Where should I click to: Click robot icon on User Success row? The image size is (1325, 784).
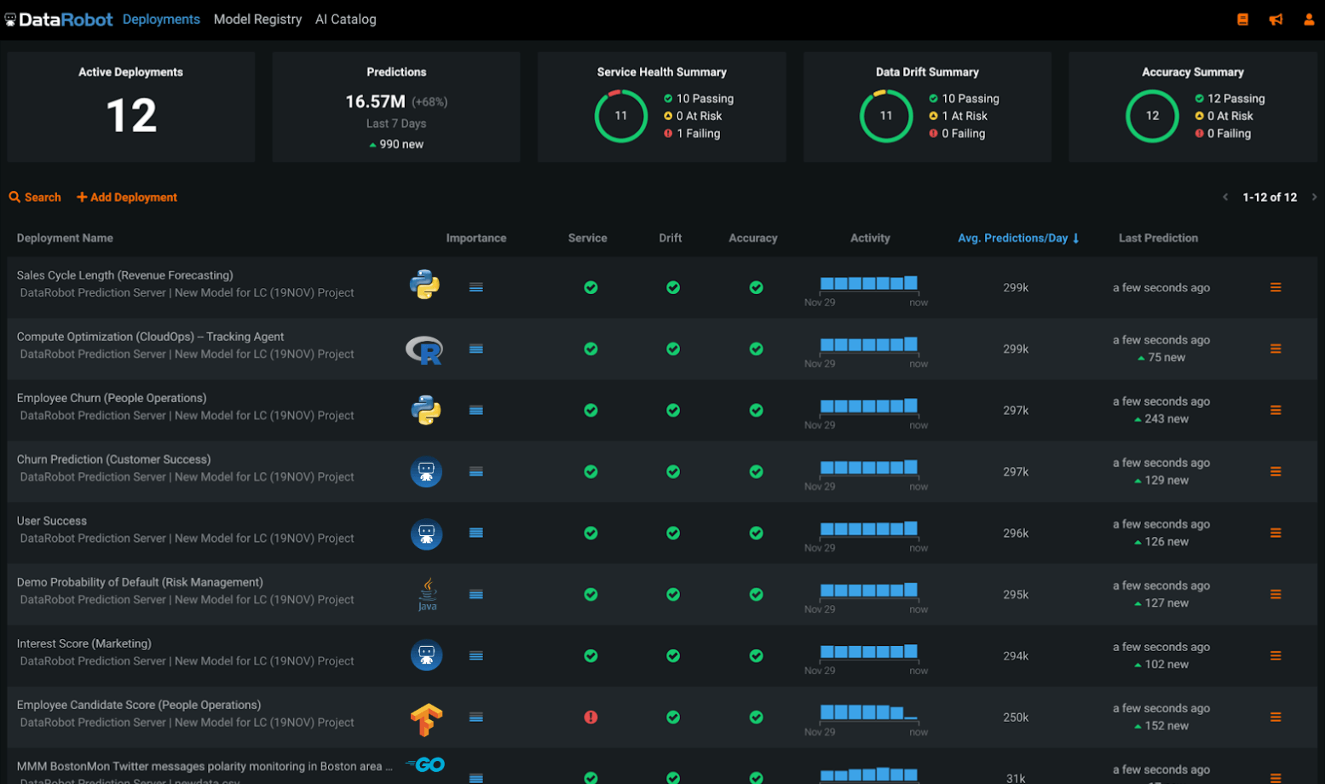tap(426, 534)
